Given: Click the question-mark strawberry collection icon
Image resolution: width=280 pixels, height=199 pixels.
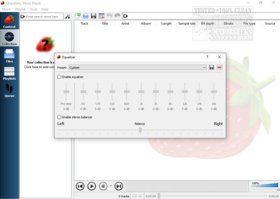Looking at the screenshot, I should coord(45,44).
